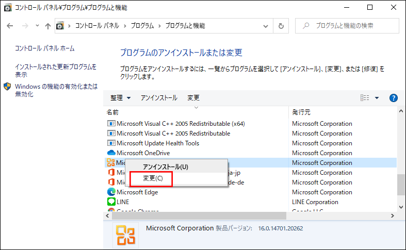Viewport: 406px width, 250px height.
Task: Click the LINE app icon
Action: click(111, 202)
